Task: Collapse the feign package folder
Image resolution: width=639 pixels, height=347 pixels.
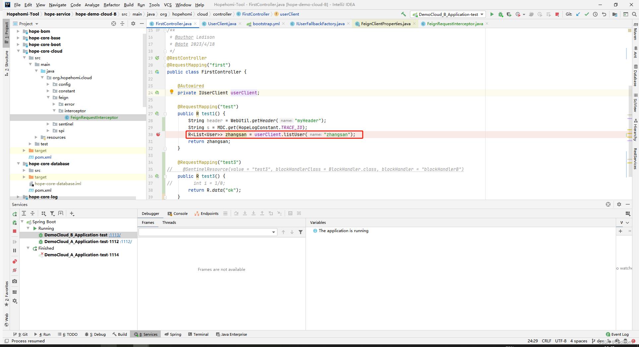Action: coord(48,97)
